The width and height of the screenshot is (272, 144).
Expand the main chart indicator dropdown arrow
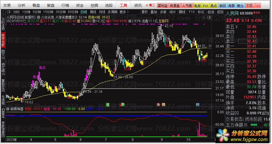(x=39, y=17)
